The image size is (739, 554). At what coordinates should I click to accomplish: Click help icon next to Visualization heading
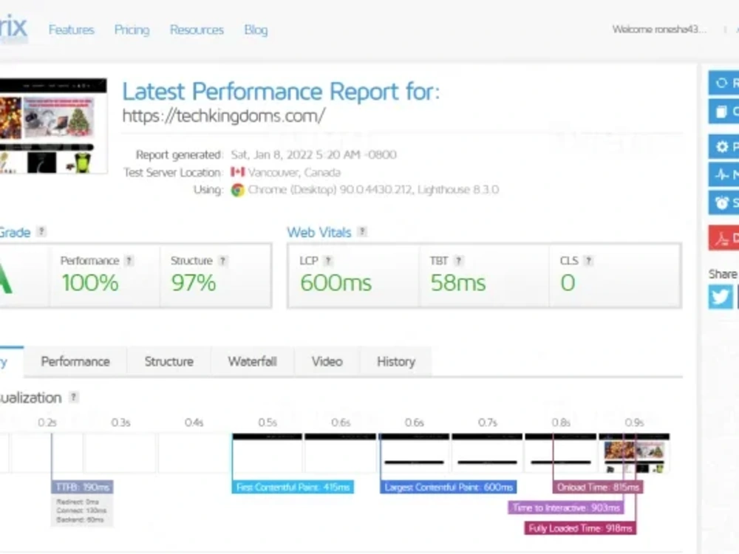point(73,397)
